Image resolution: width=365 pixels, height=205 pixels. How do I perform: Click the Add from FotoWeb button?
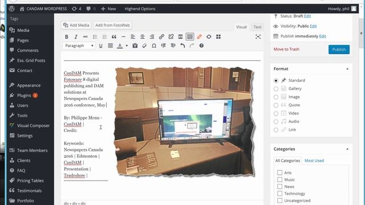pos(113,25)
